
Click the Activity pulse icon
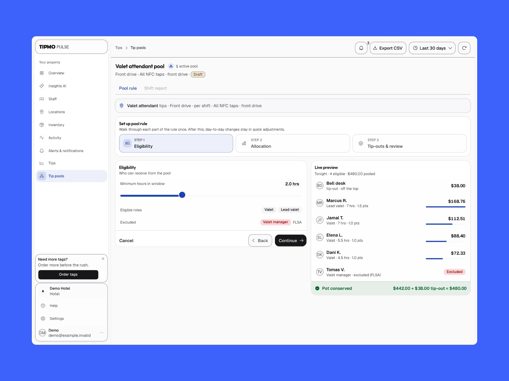point(42,138)
